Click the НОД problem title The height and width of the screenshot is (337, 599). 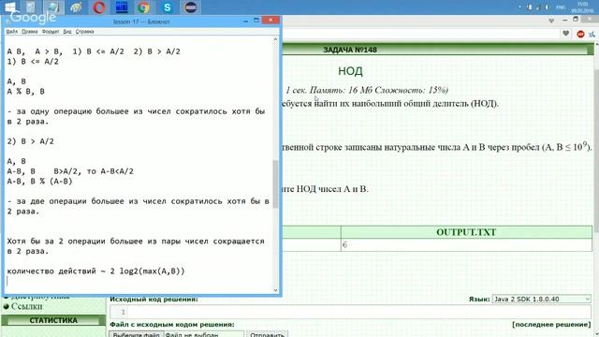[350, 71]
